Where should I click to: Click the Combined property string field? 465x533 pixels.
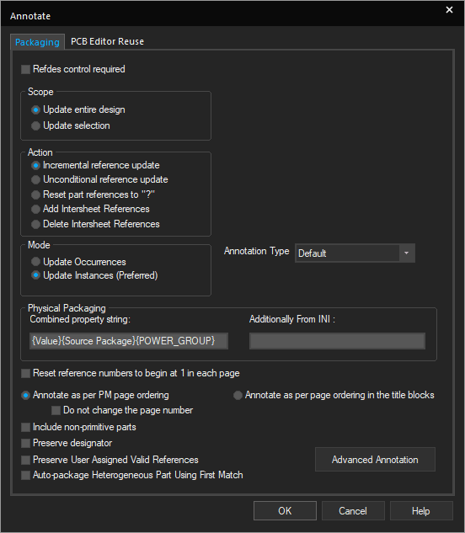(129, 341)
